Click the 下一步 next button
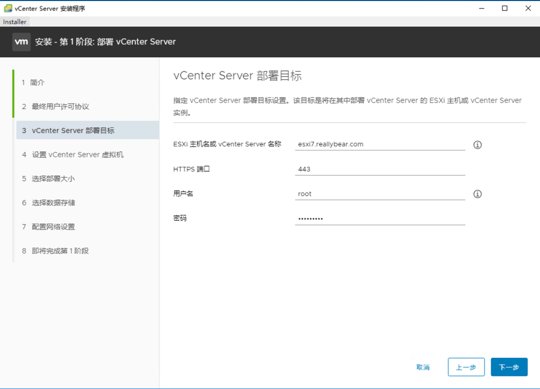 coord(509,367)
